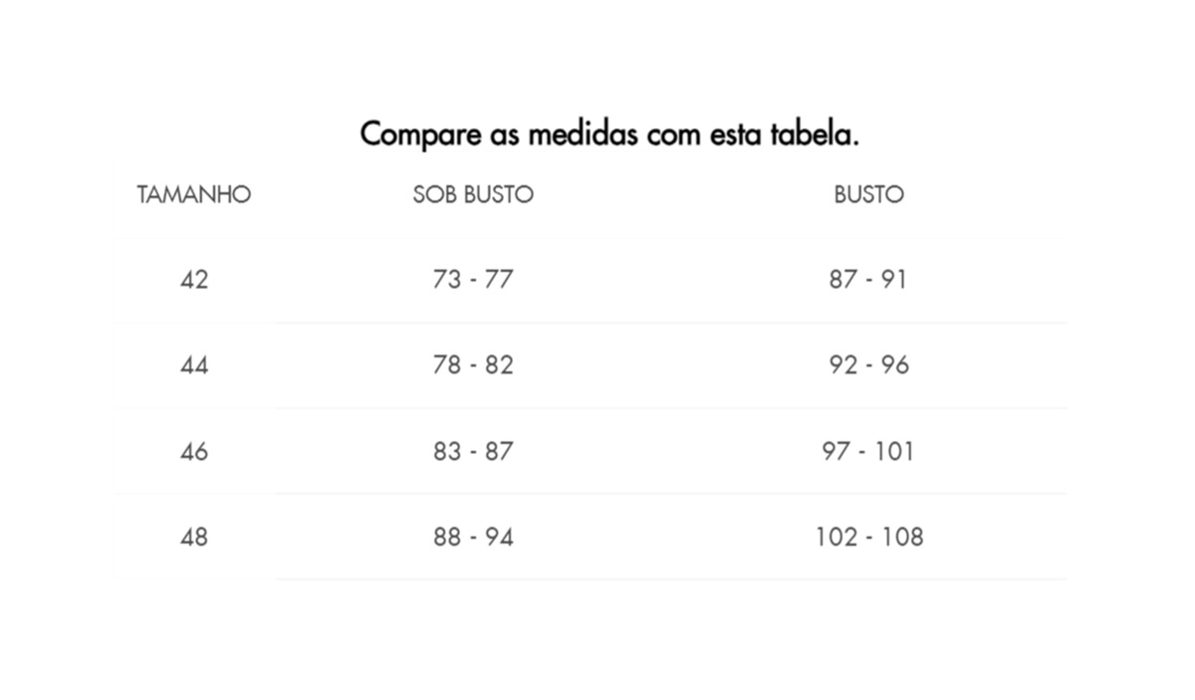This screenshot has height=700, width=1195.
Task: Click the SOB BUSTO column header
Action: [473, 194]
